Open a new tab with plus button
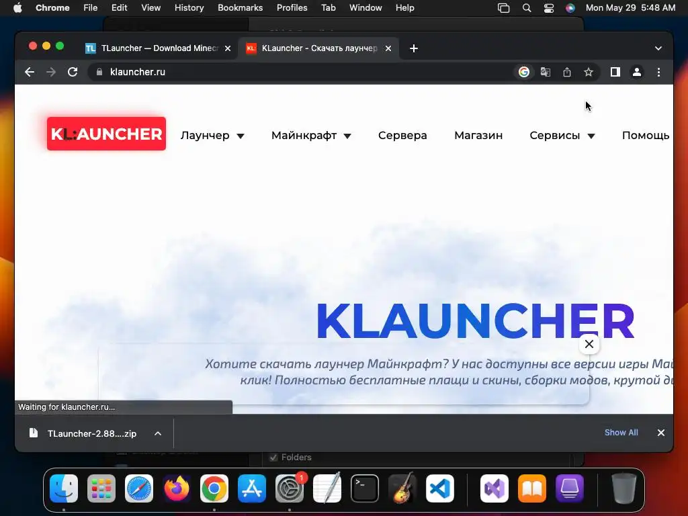 (414, 48)
